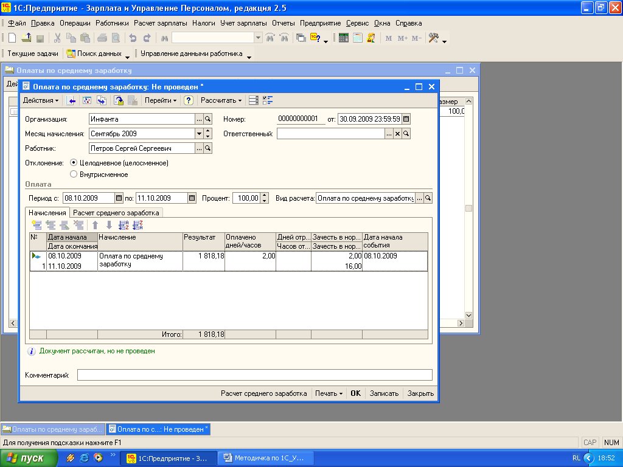The height and width of the screenshot is (467, 623).
Task: Click the Windows list icon in toolbar
Action: coord(301,38)
